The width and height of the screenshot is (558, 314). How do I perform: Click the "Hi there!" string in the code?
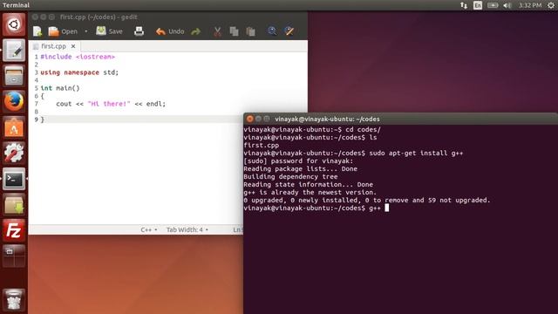click(x=109, y=104)
